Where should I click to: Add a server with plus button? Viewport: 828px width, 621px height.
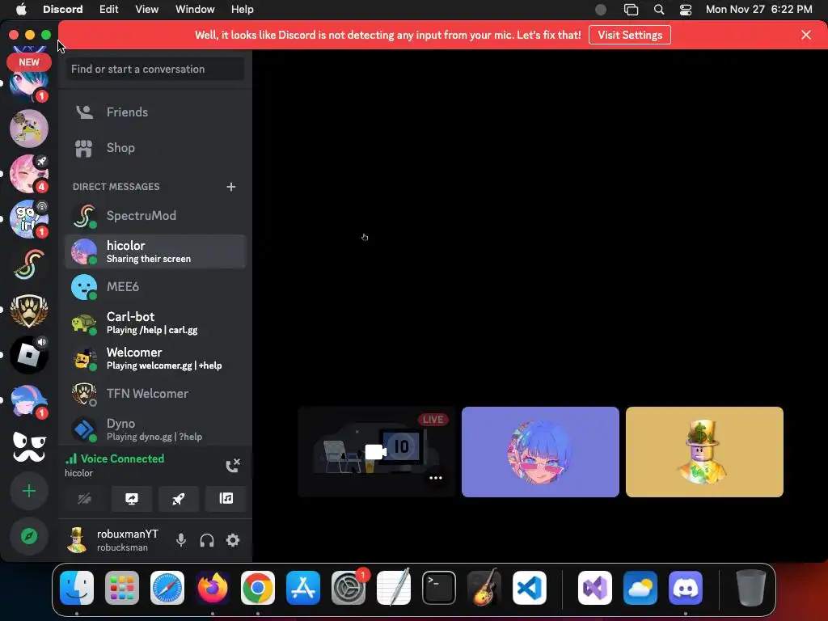(29, 491)
